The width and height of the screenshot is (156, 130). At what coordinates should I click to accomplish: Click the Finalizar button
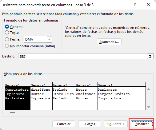click(x=142, y=124)
